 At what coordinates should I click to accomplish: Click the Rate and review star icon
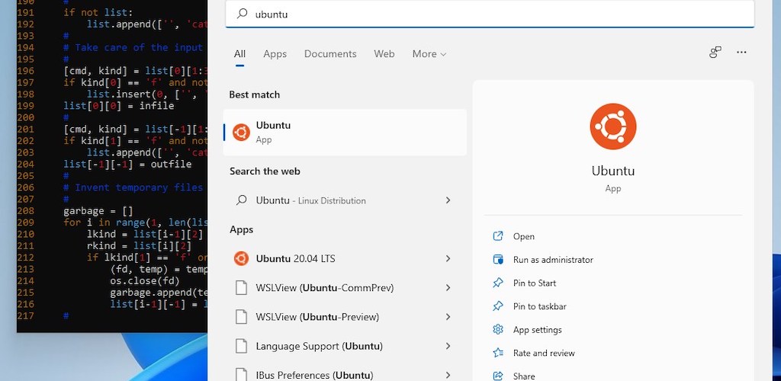pos(498,353)
